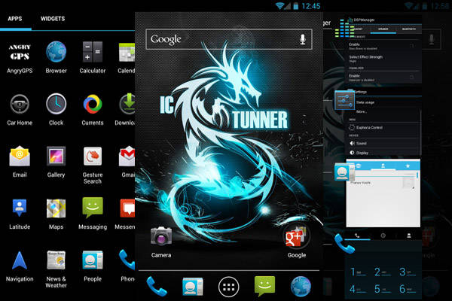The height and width of the screenshot is (301, 452).
Task: Open News & Weather app
Action: (x=56, y=269)
